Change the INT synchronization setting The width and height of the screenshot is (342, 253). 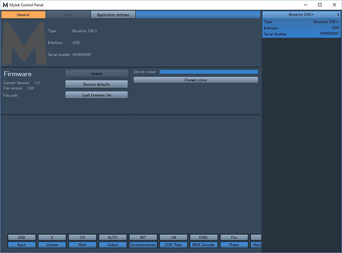pos(143,237)
